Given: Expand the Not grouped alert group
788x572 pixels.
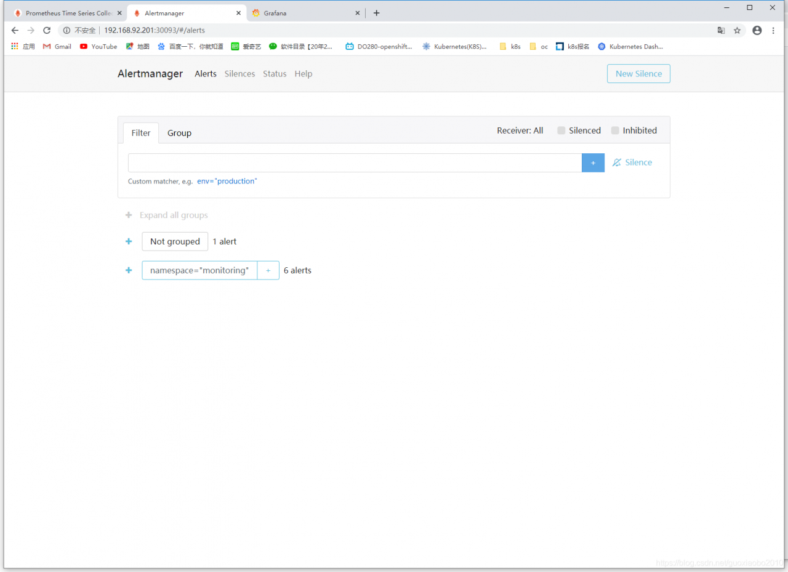Looking at the screenshot, I should pyautogui.click(x=129, y=241).
